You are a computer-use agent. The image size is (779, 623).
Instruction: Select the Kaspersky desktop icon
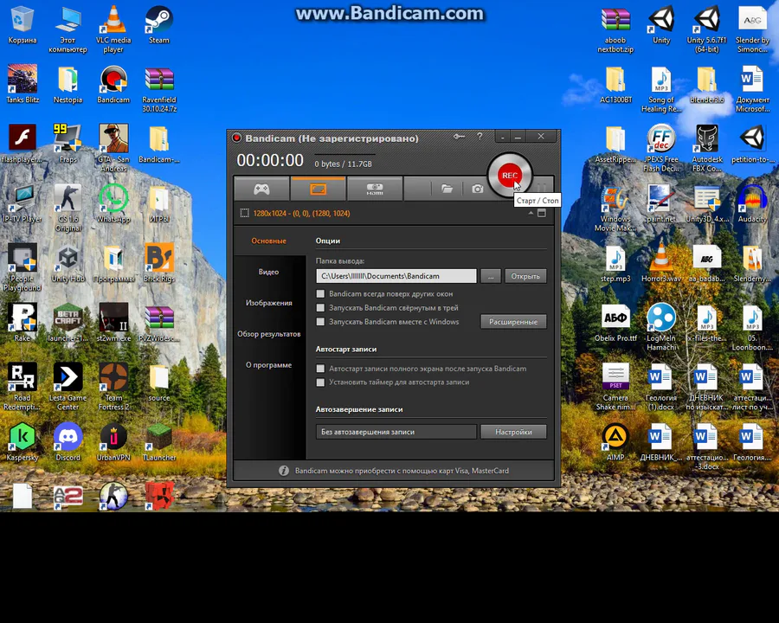tap(22, 441)
